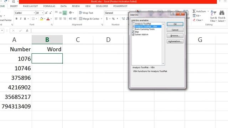Image resolution: width=228 pixels, height=128 pixels.
Task: Click the Merge & Center button
Action: pos(89,19)
